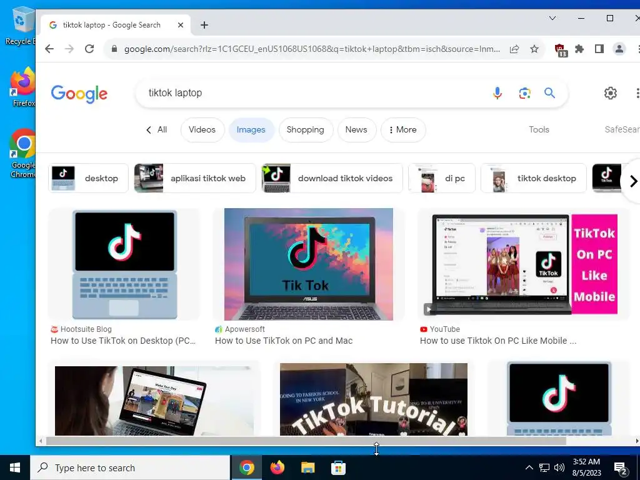
Task: Open the tab search dropdown chevron
Action: (x=552, y=18)
